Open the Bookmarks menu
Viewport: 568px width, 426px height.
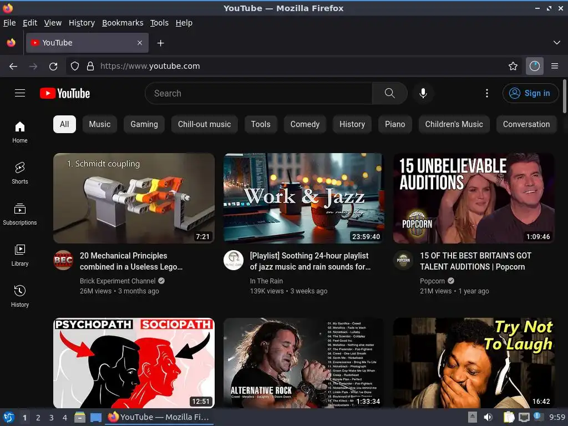123,23
